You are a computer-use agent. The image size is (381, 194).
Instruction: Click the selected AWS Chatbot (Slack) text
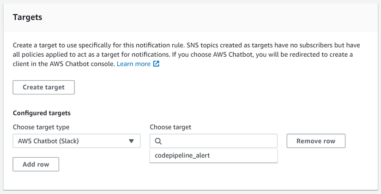(48, 141)
